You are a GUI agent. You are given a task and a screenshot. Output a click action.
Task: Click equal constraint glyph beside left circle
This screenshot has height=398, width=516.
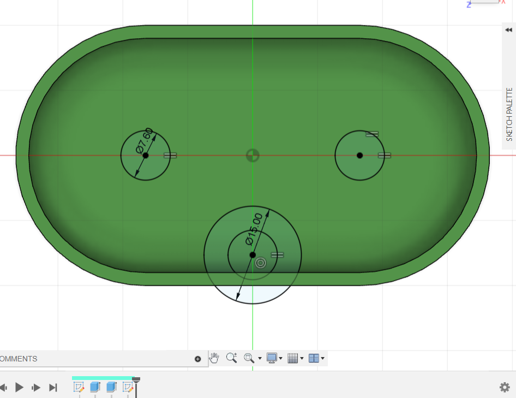(x=170, y=155)
